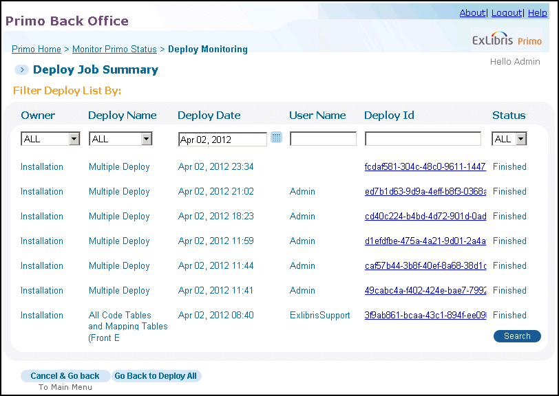Click the Deploy Name column header
Image resolution: width=559 pixels, height=396 pixels.
click(123, 115)
